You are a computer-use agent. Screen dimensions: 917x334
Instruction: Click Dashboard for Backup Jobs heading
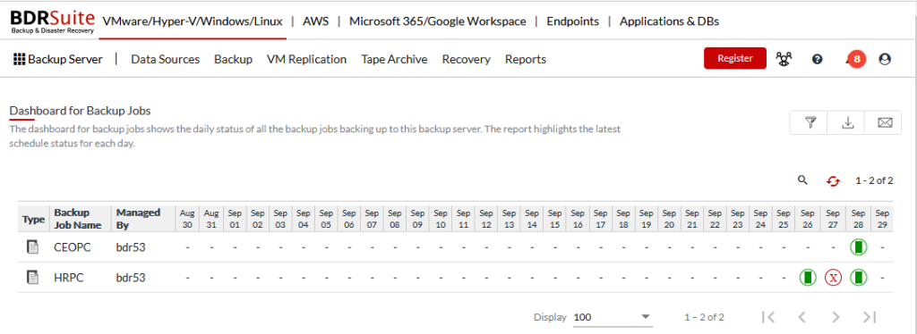tap(80, 110)
